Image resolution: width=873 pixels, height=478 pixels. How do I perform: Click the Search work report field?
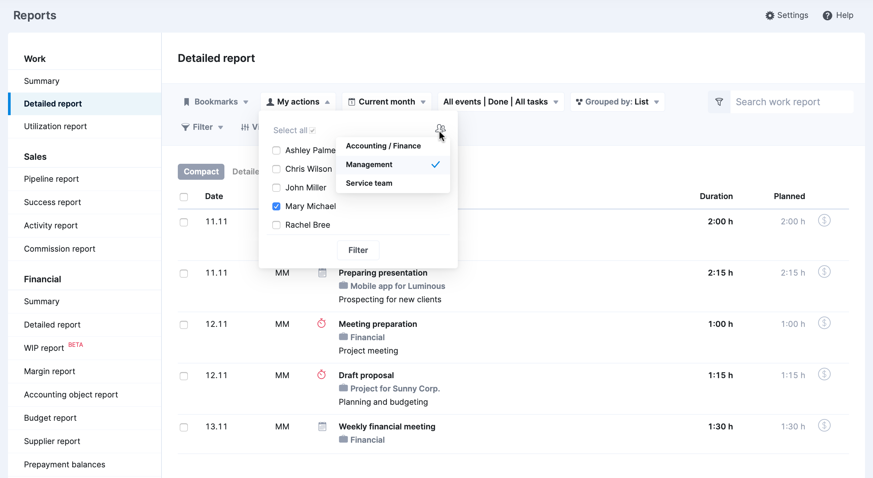(791, 102)
